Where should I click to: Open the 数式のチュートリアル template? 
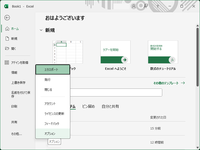(x=163, y=52)
